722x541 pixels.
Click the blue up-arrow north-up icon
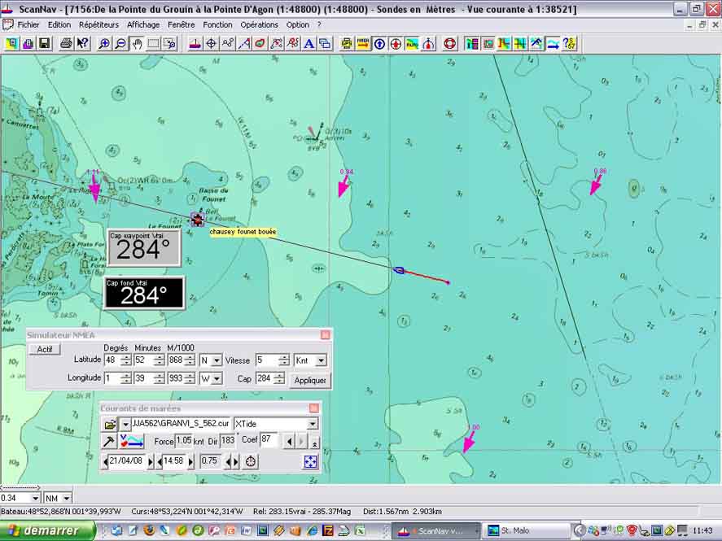[x=379, y=44]
